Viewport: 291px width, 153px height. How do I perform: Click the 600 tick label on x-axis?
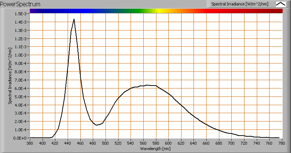pos(168,143)
